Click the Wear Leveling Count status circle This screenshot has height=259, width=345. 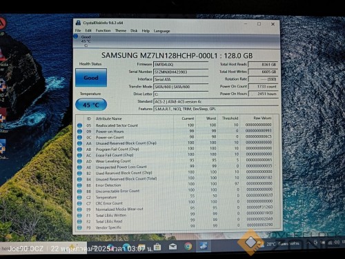tap(79, 161)
